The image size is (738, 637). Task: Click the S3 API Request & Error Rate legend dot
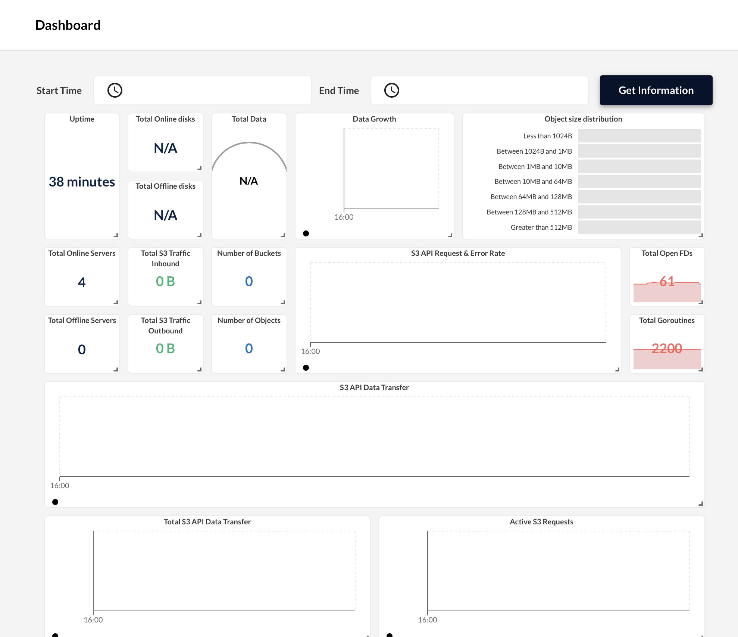pyautogui.click(x=306, y=368)
